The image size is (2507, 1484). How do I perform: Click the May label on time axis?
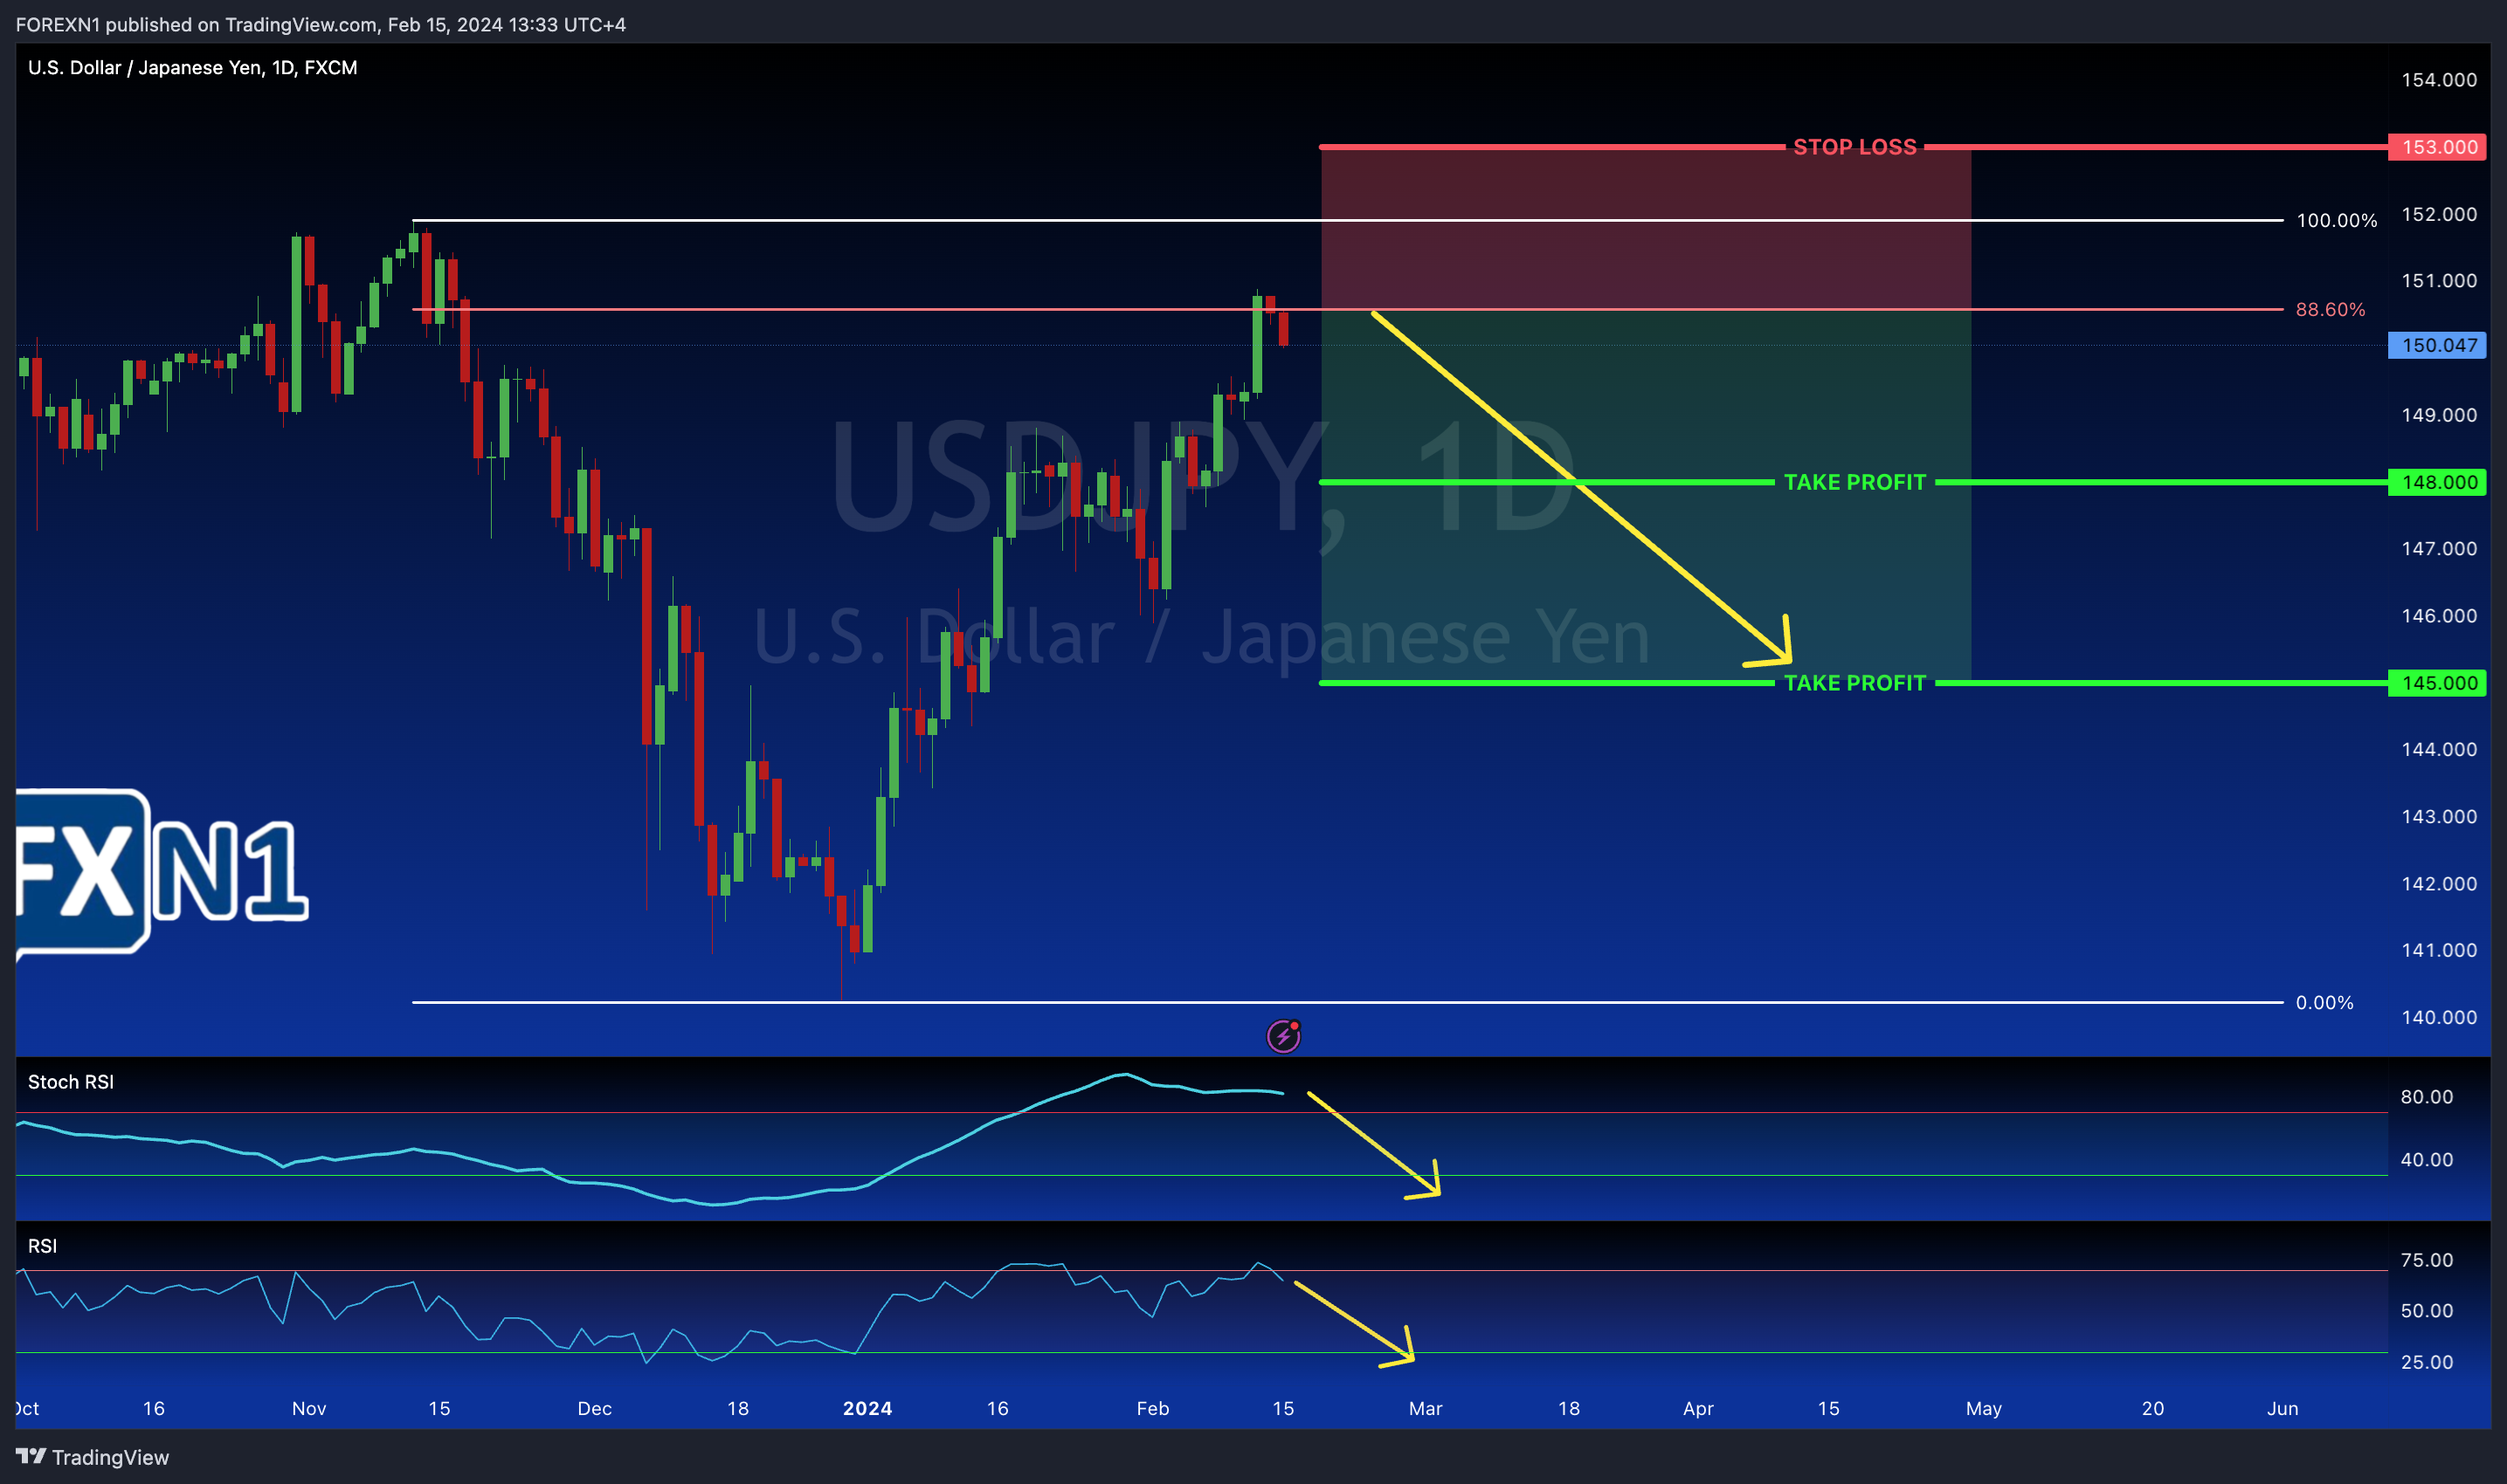click(1984, 1408)
